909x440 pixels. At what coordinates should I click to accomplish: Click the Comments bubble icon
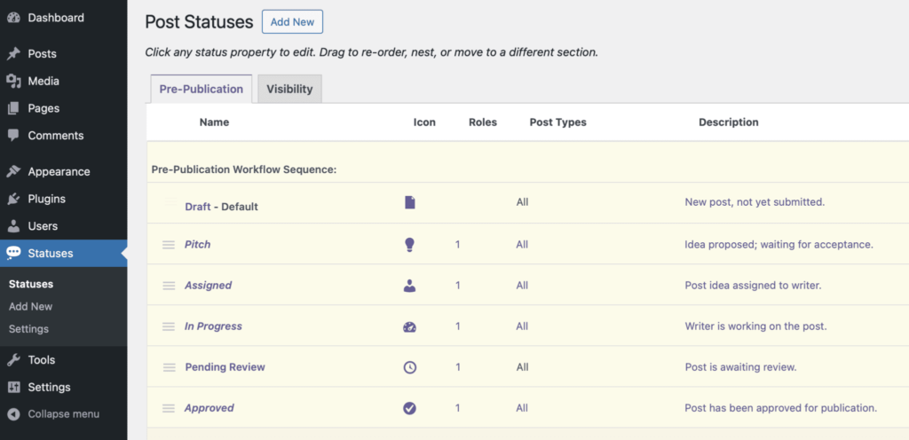13,136
